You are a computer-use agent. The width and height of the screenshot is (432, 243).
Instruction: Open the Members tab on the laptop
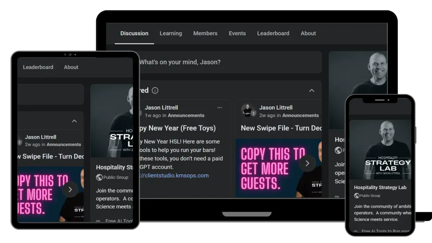[x=205, y=33]
